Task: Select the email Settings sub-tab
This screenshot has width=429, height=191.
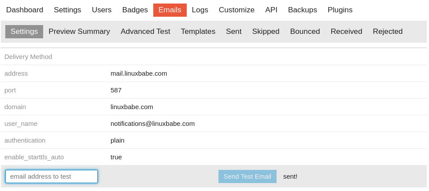Action: click(x=24, y=32)
